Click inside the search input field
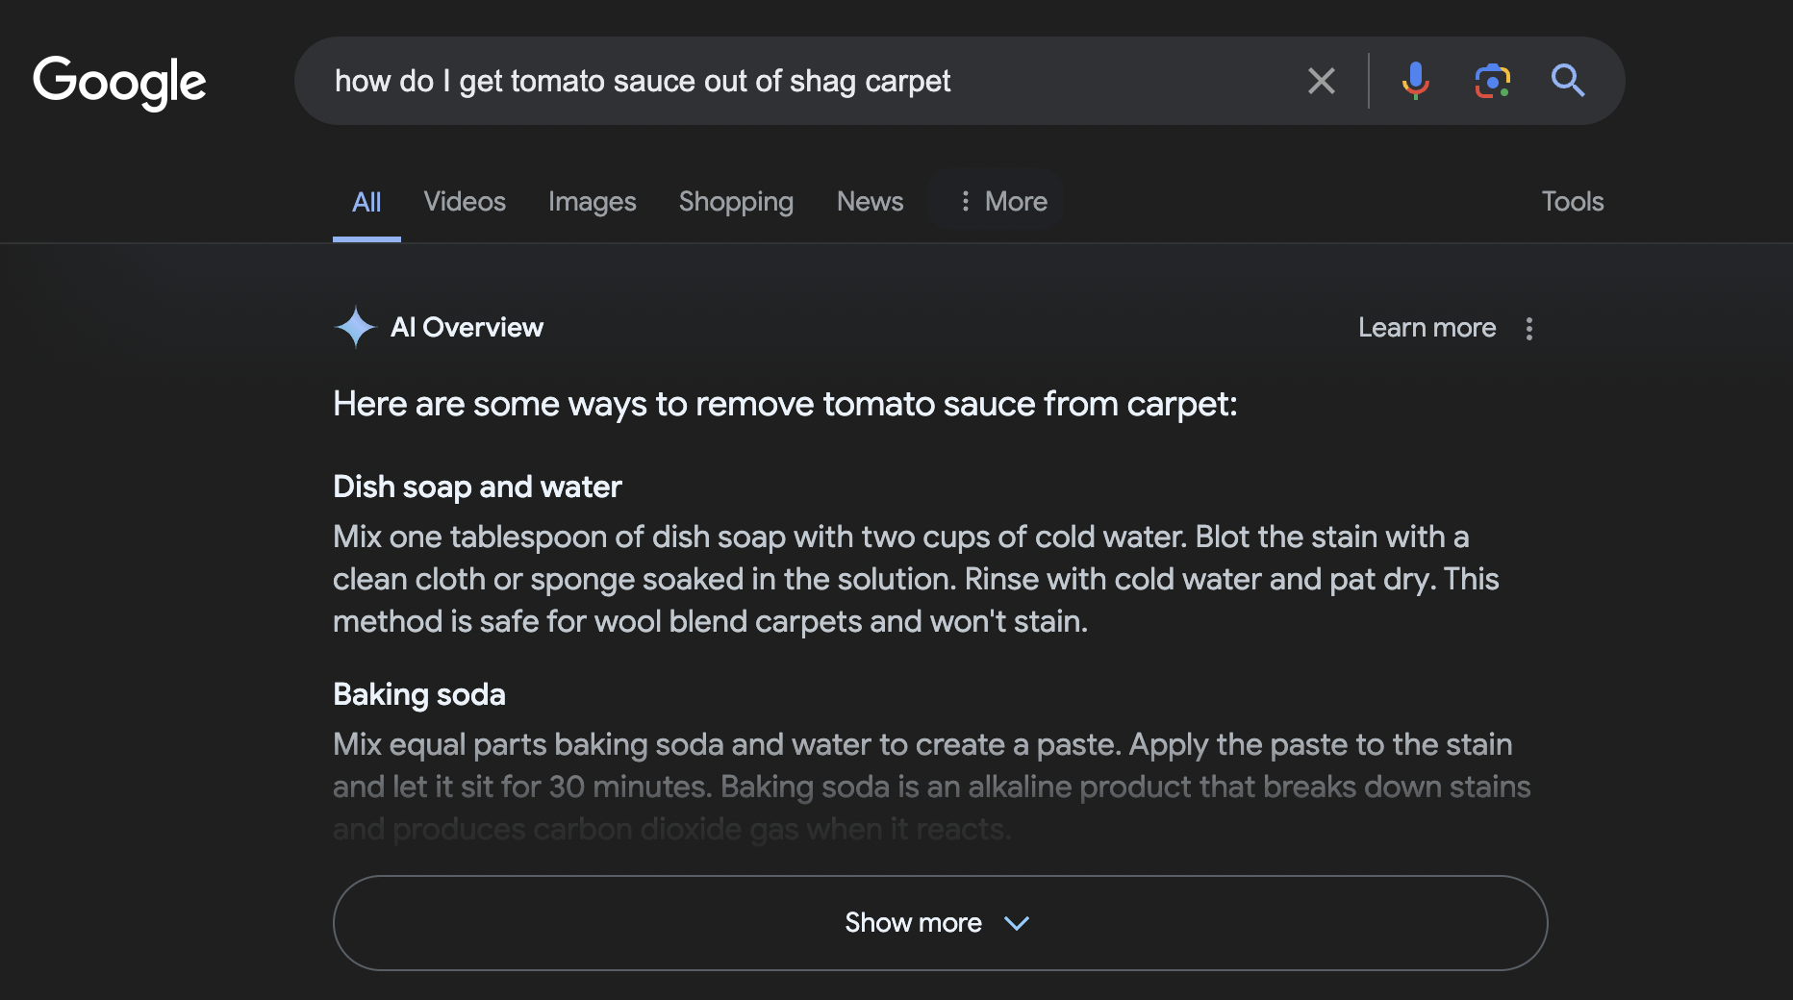This screenshot has width=1793, height=1000. (770, 81)
